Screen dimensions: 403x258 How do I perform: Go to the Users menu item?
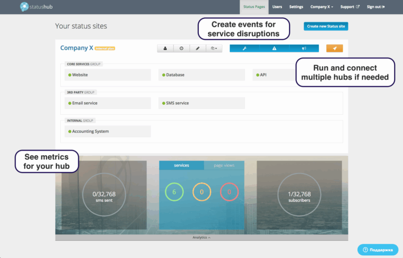277,7
